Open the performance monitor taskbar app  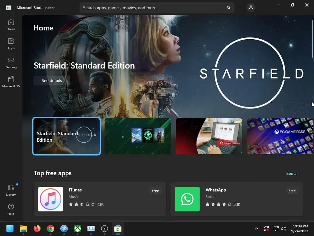point(91,229)
